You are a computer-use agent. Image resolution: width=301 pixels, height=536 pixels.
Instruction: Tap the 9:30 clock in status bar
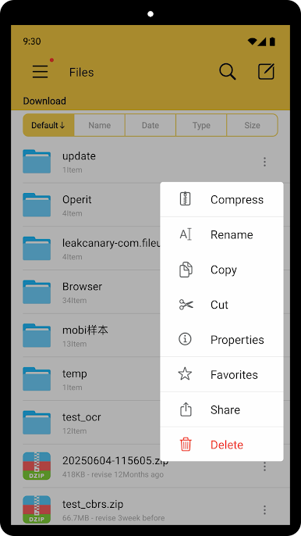(32, 41)
